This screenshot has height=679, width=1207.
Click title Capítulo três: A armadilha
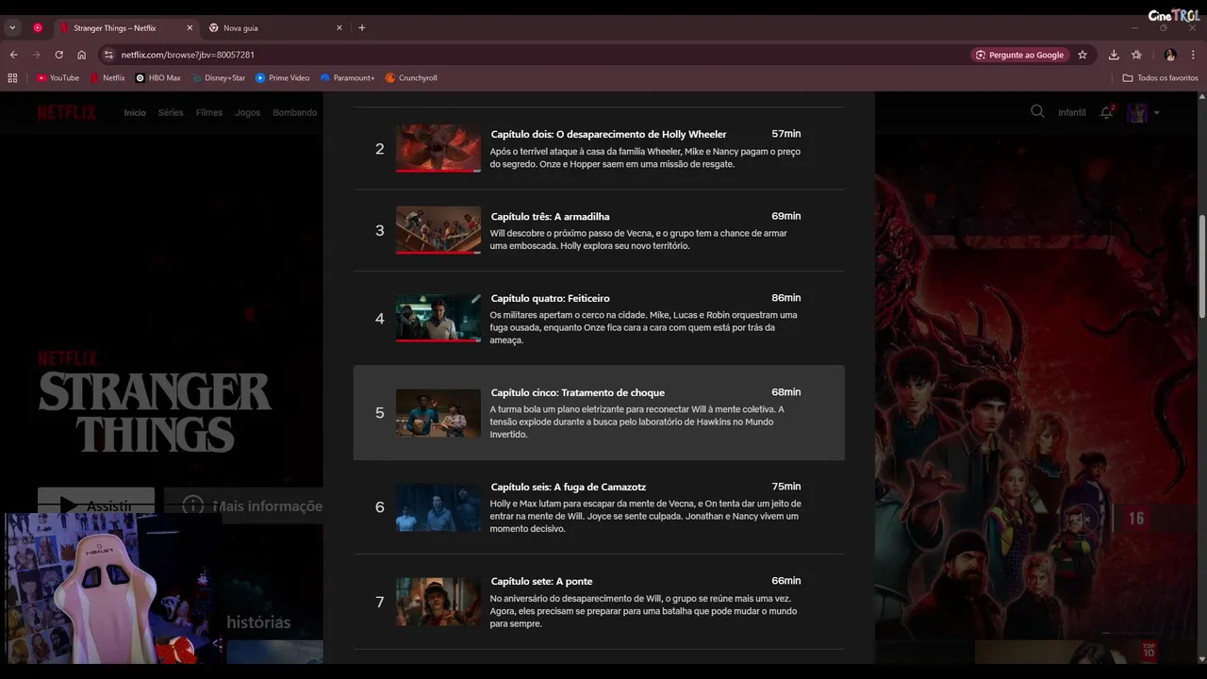click(550, 217)
